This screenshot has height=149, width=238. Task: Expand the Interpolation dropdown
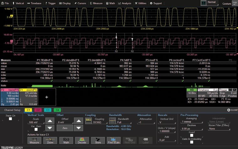click(x=219, y=122)
